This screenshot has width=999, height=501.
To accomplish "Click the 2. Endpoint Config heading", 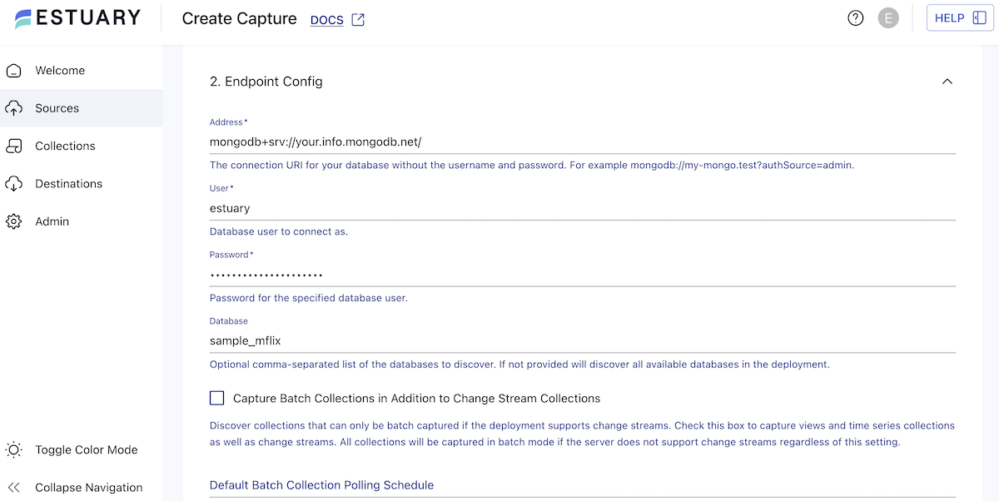I will coord(266,82).
